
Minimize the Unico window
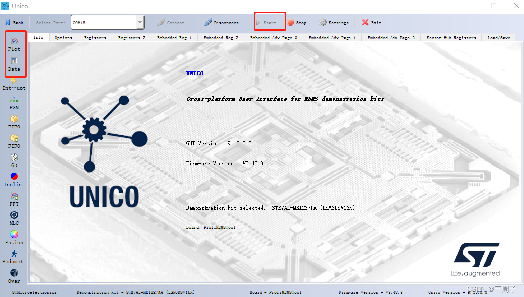pos(472,6)
